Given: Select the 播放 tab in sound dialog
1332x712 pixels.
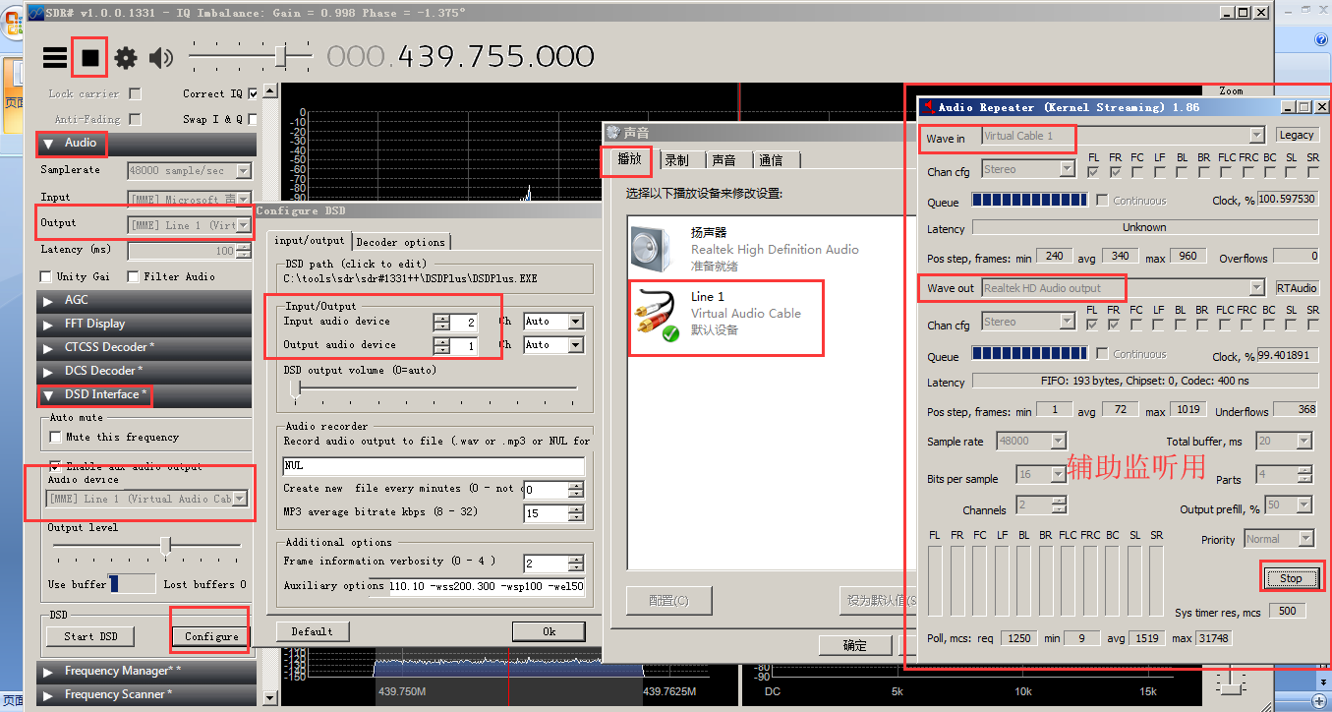Looking at the screenshot, I should click(x=629, y=159).
